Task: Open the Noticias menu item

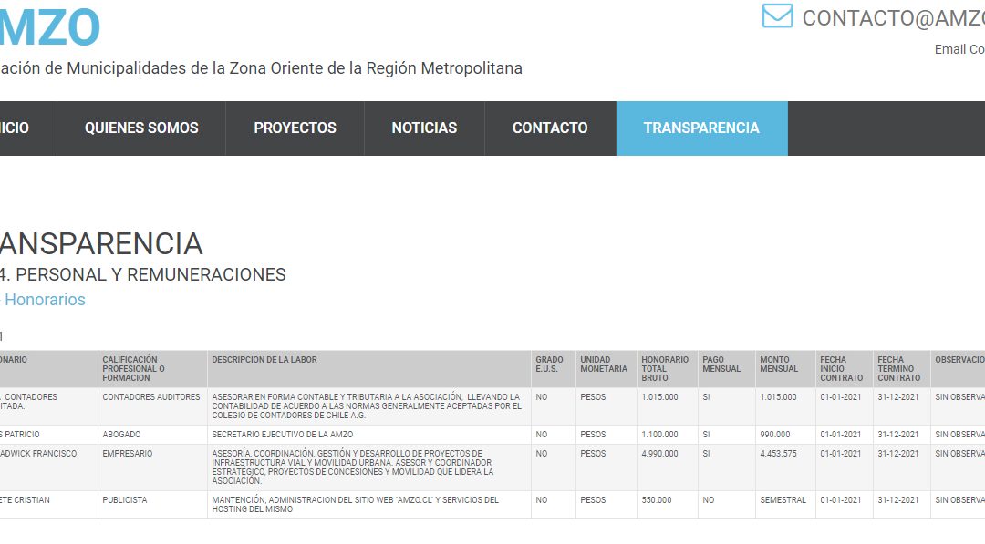Action: [x=424, y=128]
